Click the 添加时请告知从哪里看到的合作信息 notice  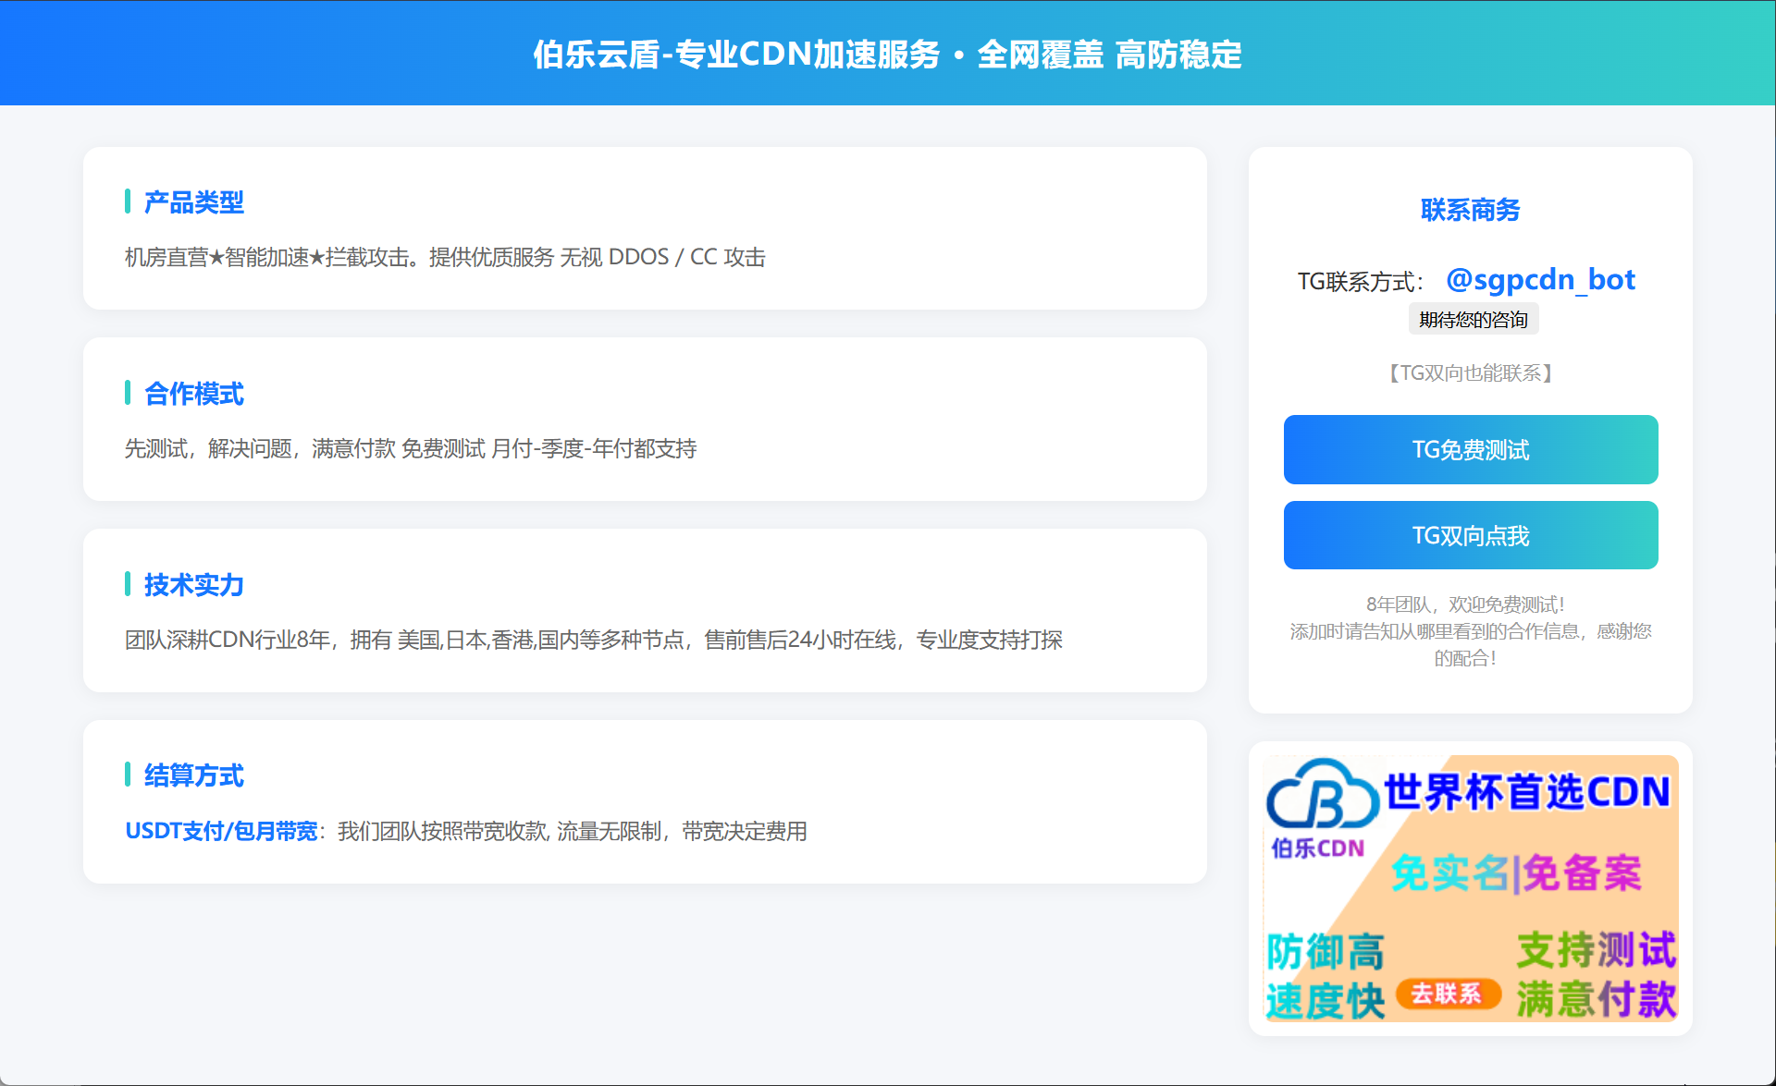pos(1471,644)
